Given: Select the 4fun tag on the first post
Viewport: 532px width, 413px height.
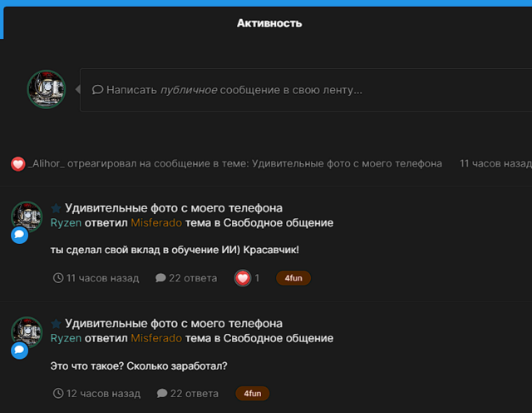Looking at the screenshot, I should pyautogui.click(x=293, y=278).
